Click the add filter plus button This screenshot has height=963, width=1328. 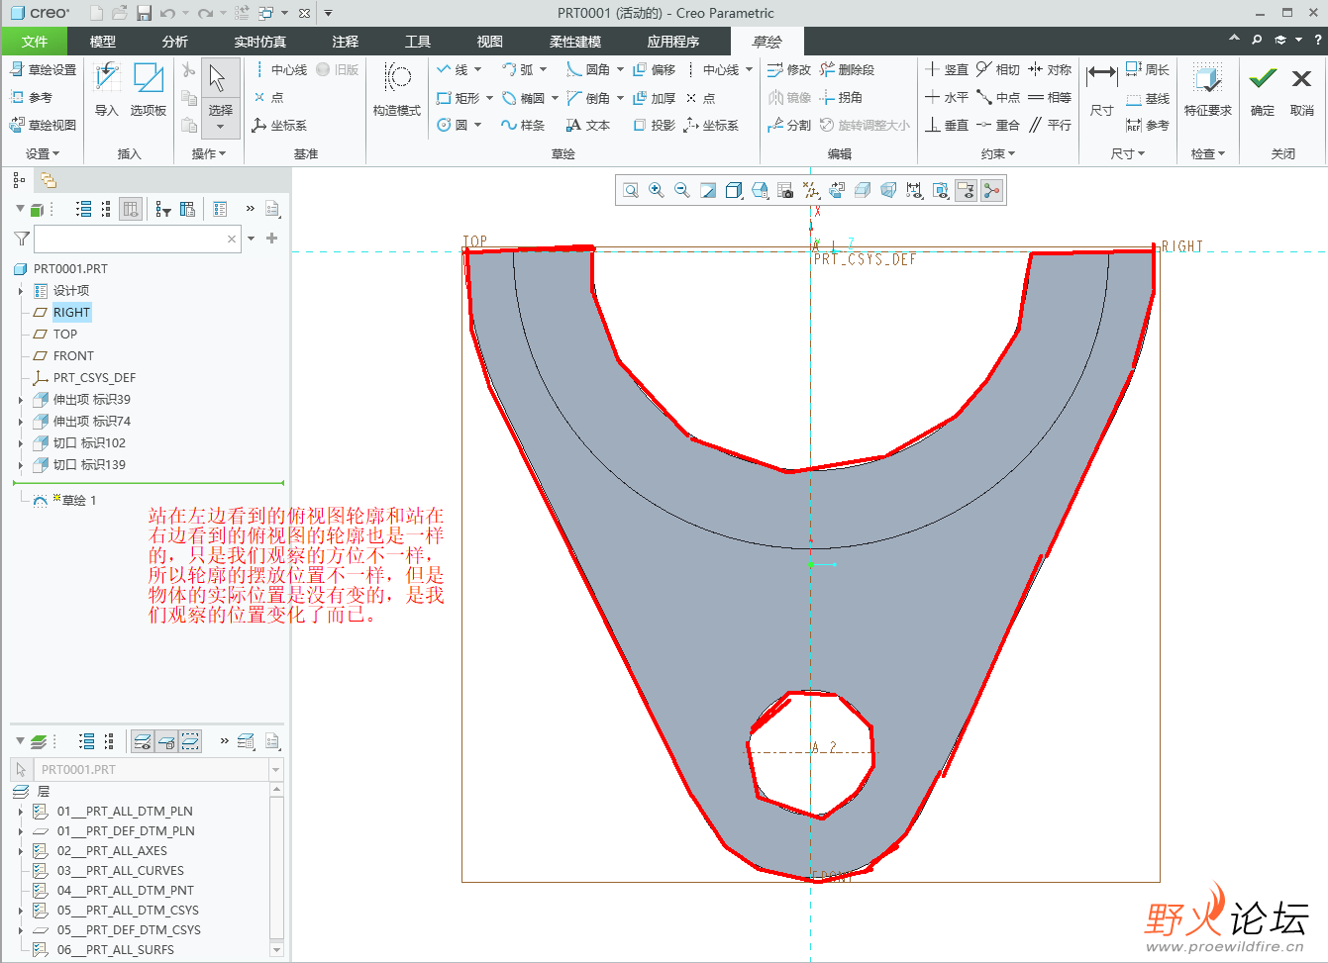coord(271,239)
